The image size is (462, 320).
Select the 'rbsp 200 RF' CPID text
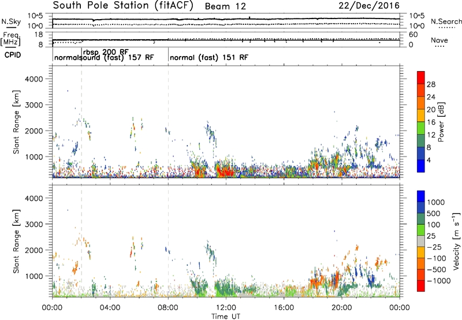106,52
